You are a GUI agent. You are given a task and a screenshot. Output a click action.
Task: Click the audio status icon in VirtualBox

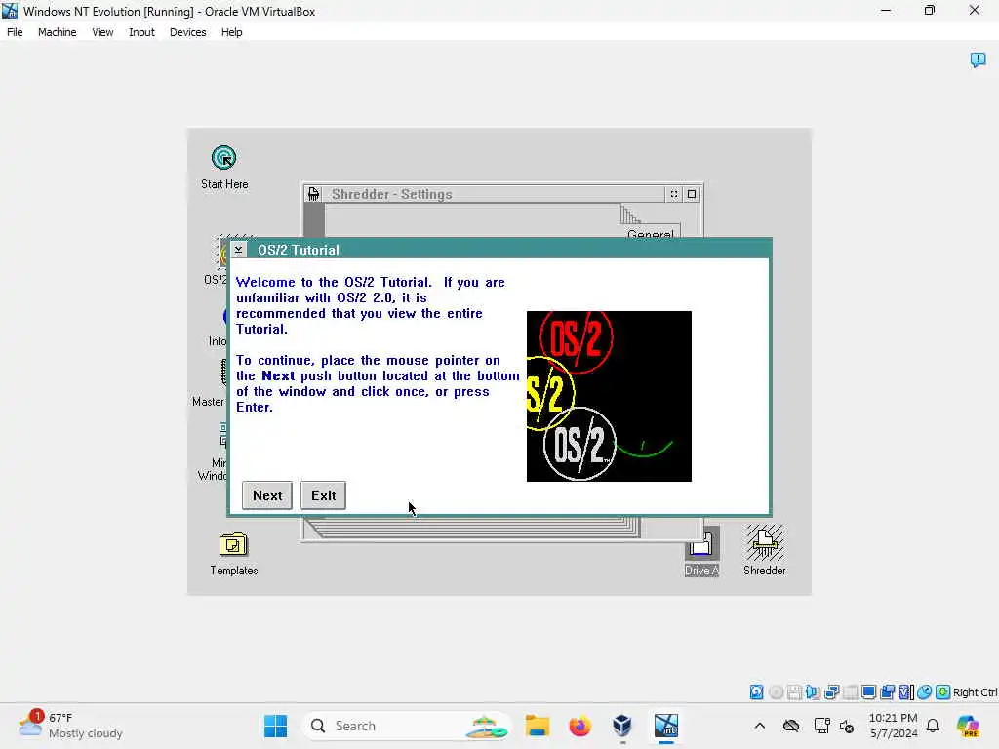coord(813,692)
